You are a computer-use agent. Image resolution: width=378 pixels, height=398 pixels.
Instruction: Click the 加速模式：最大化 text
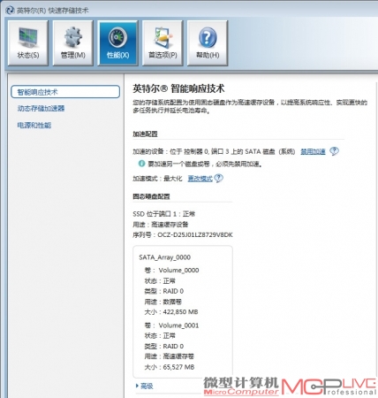tap(157, 179)
